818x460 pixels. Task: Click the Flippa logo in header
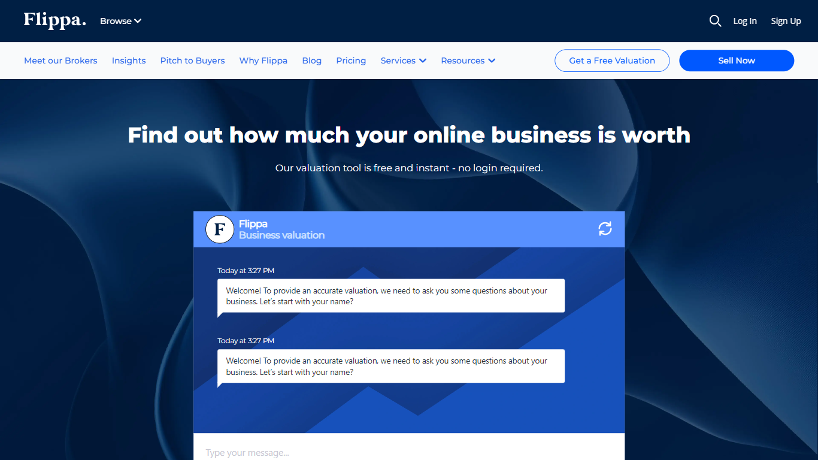click(54, 20)
